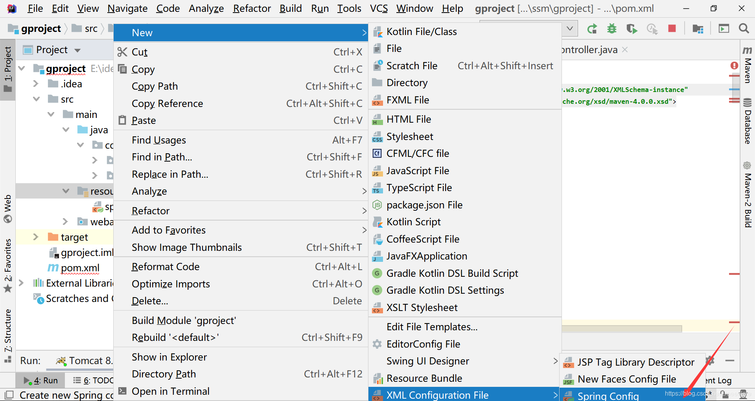Select gproject.iml file in tree
The image size is (755, 401).
tap(87, 252)
